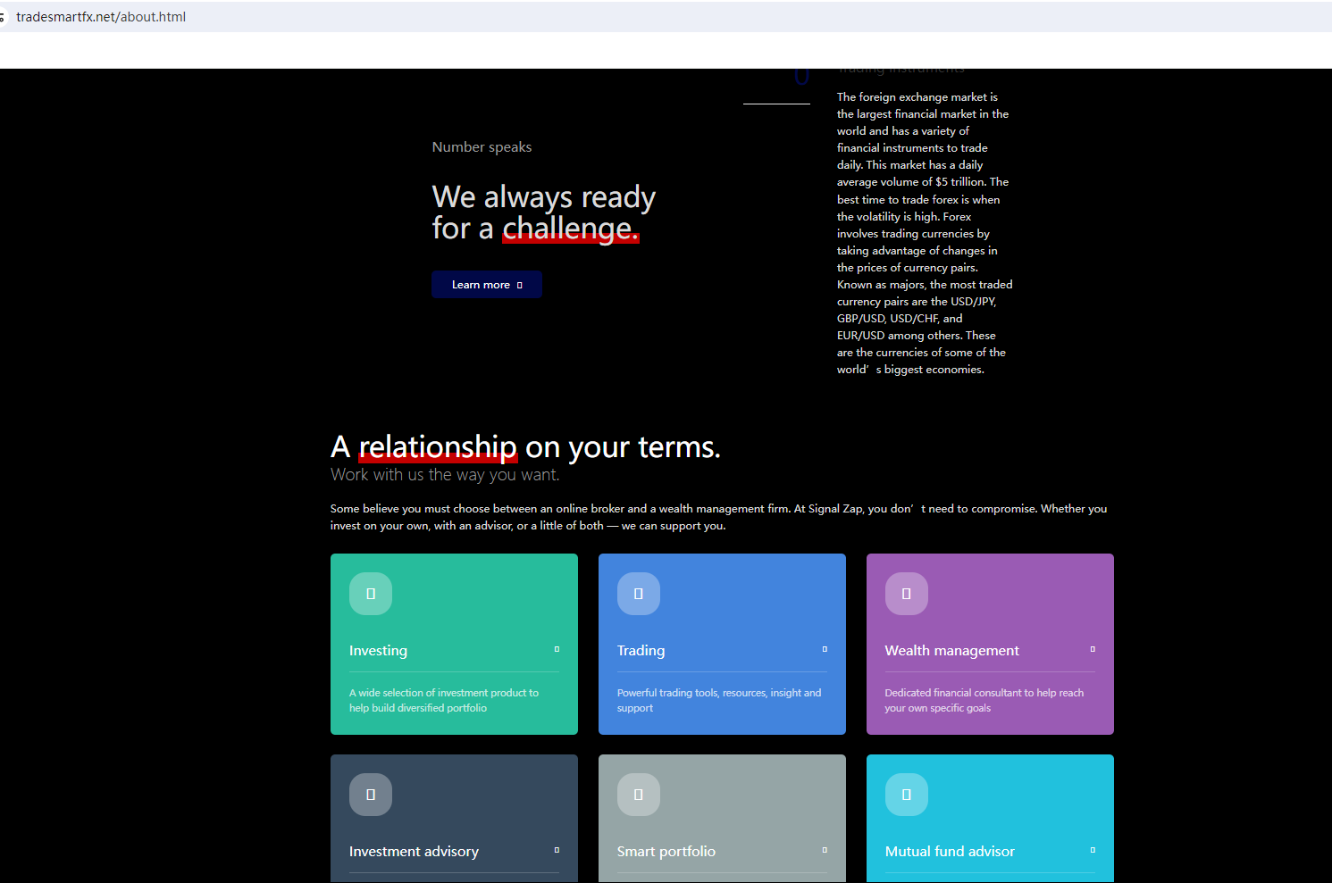Click the Trading card icon
The height and width of the screenshot is (883, 1332).
(x=639, y=594)
